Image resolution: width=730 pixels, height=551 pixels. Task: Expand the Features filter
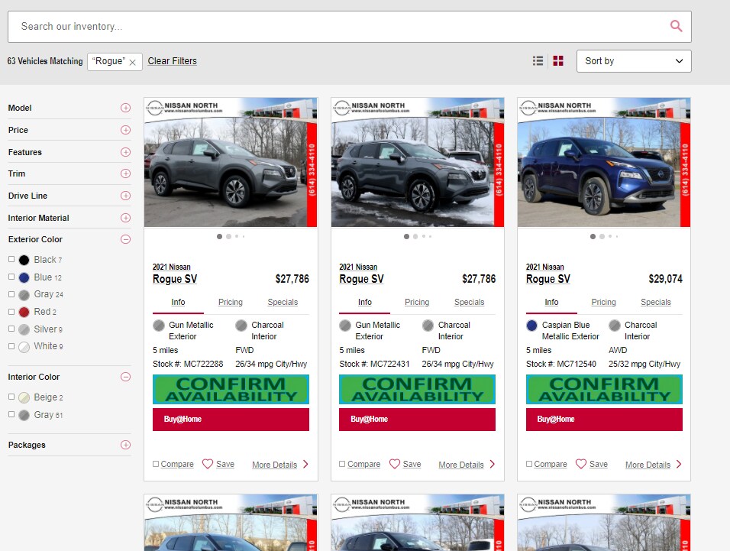pyautogui.click(x=126, y=152)
